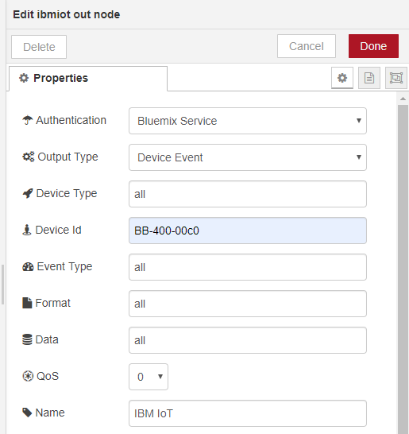Click the street-view icon beside Device Id

(x=26, y=230)
